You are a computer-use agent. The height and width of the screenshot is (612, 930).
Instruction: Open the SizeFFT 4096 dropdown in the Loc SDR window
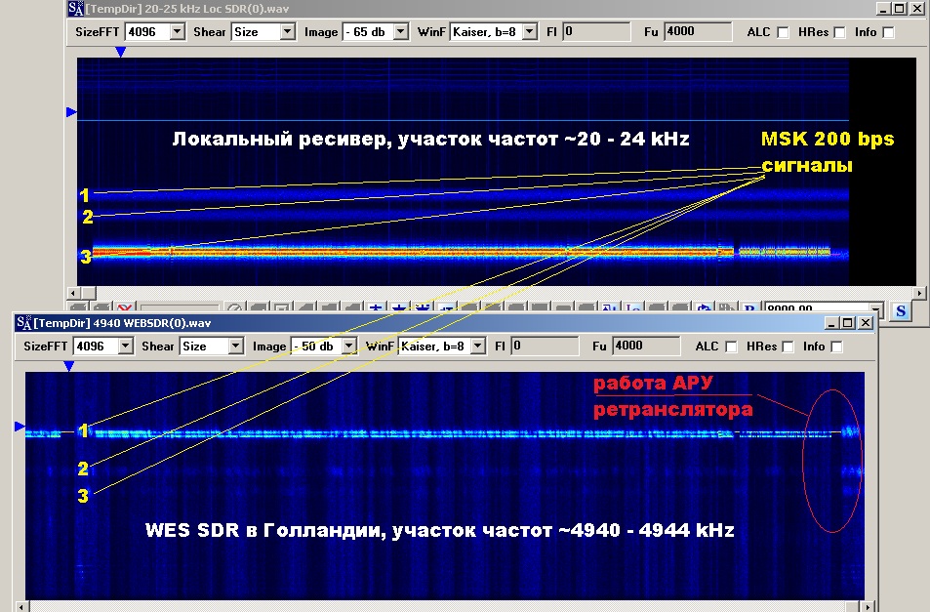[177, 31]
